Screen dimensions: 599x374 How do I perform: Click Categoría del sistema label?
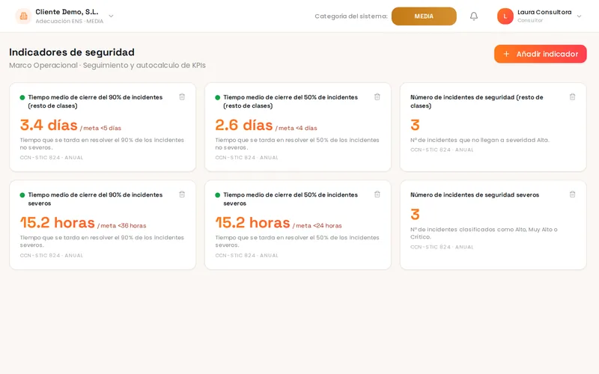coord(351,16)
